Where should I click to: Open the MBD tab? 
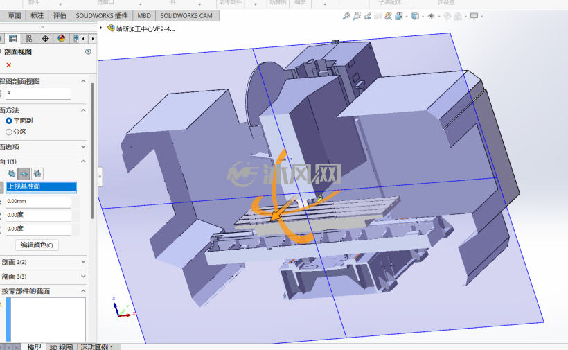pos(144,15)
